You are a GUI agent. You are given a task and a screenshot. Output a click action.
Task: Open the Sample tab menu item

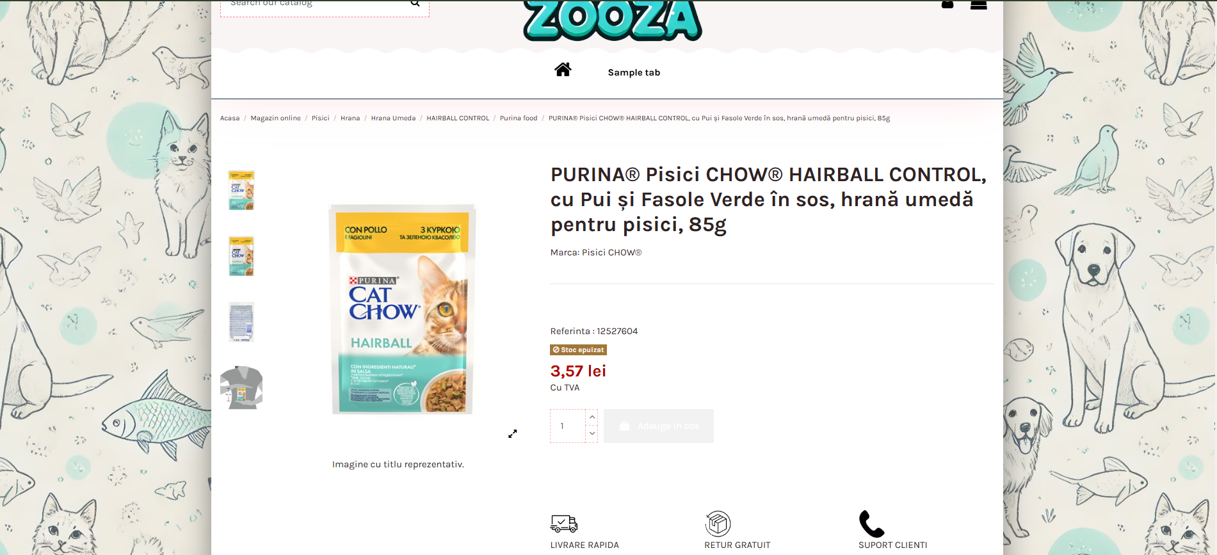pos(634,72)
